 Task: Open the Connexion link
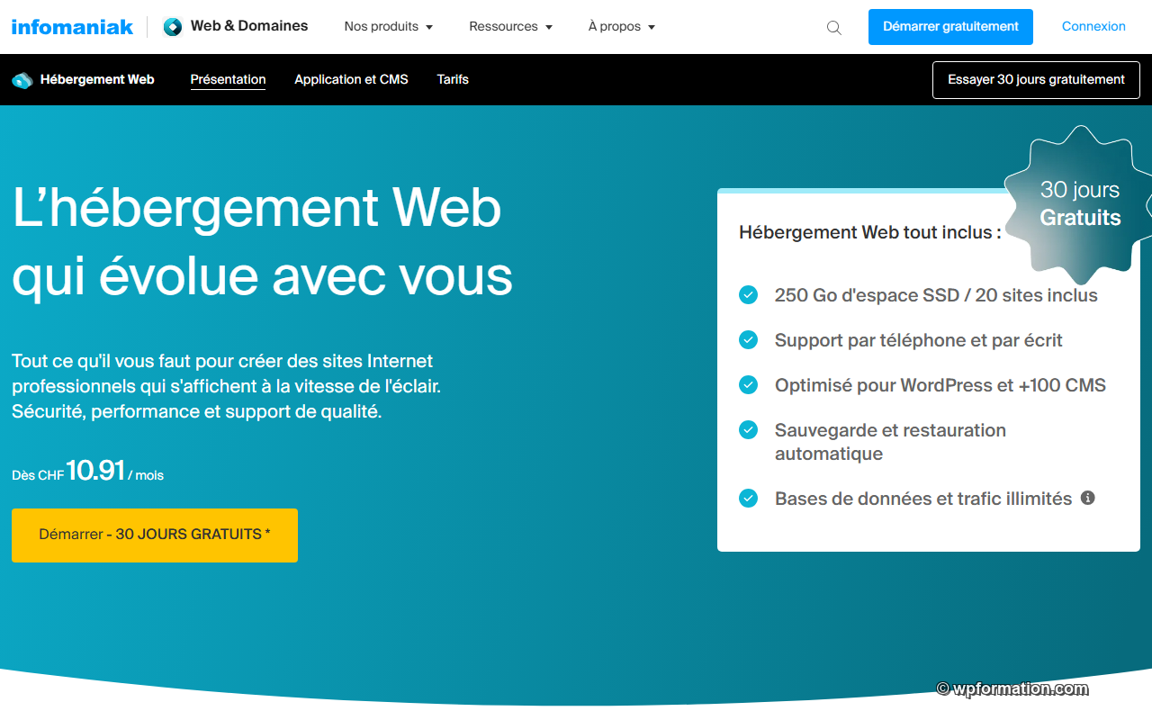1093,26
